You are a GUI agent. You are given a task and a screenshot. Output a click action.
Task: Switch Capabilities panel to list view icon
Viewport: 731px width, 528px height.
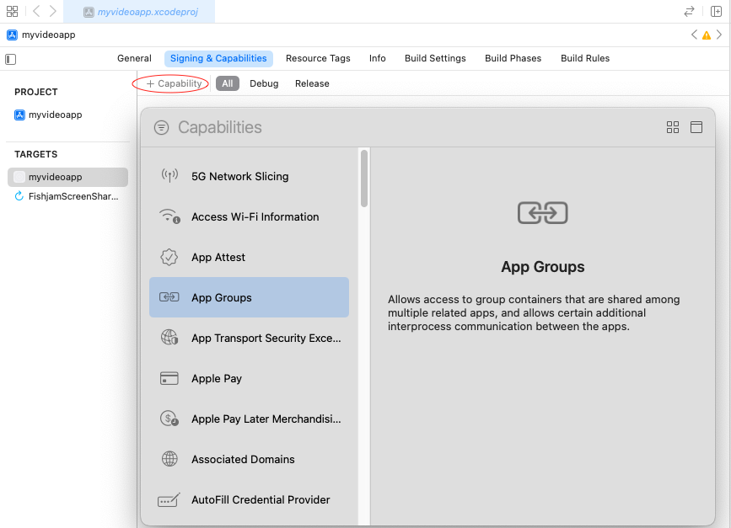coord(696,127)
